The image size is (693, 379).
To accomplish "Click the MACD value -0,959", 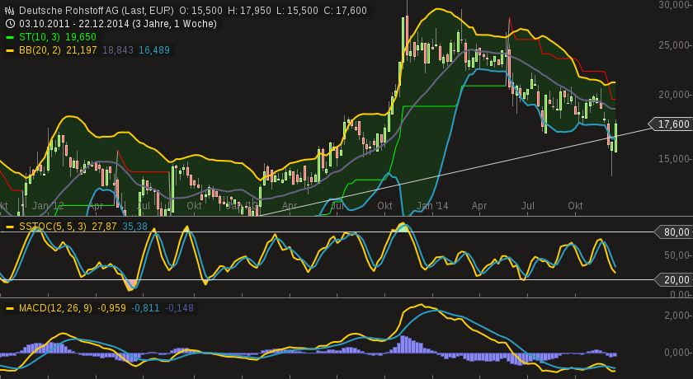I will coord(111,308).
